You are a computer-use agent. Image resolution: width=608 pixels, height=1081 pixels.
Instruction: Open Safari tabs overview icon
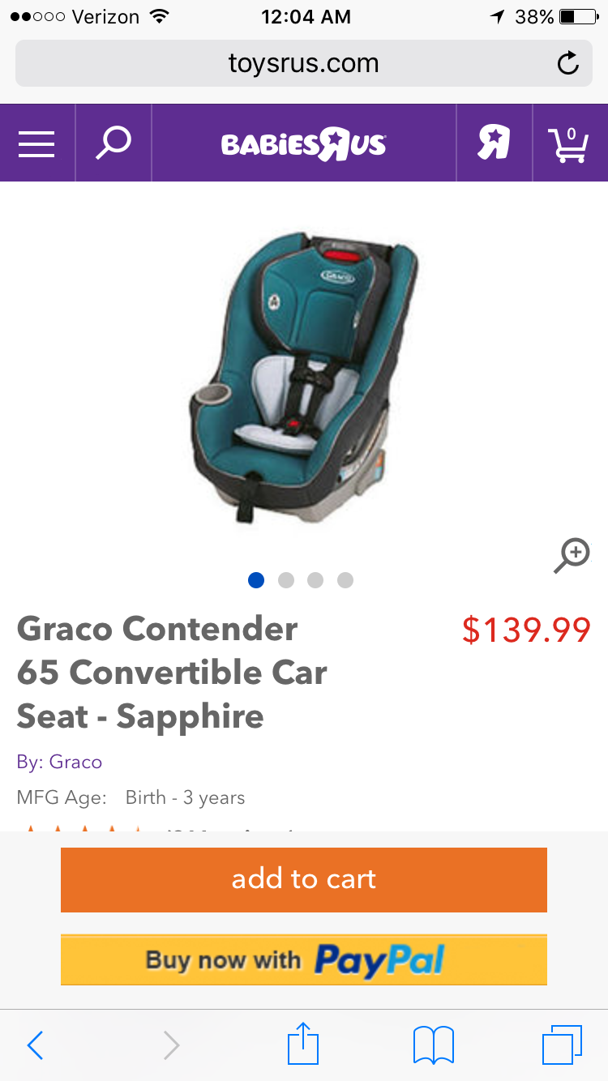pos(562,1045)
